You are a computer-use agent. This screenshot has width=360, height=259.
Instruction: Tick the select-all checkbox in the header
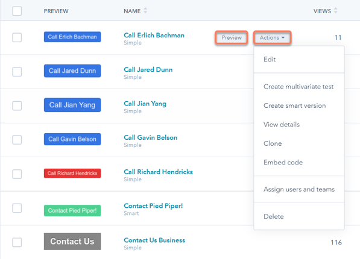pyautogui.click(x=17, y=11)
